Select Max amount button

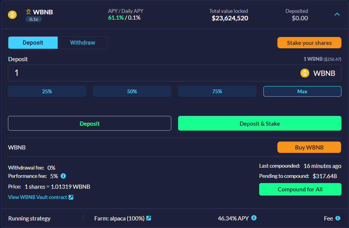tap(302, 91)
